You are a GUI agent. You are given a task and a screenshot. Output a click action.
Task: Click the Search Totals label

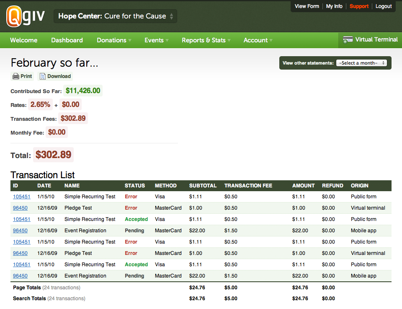tap(29, 299)
